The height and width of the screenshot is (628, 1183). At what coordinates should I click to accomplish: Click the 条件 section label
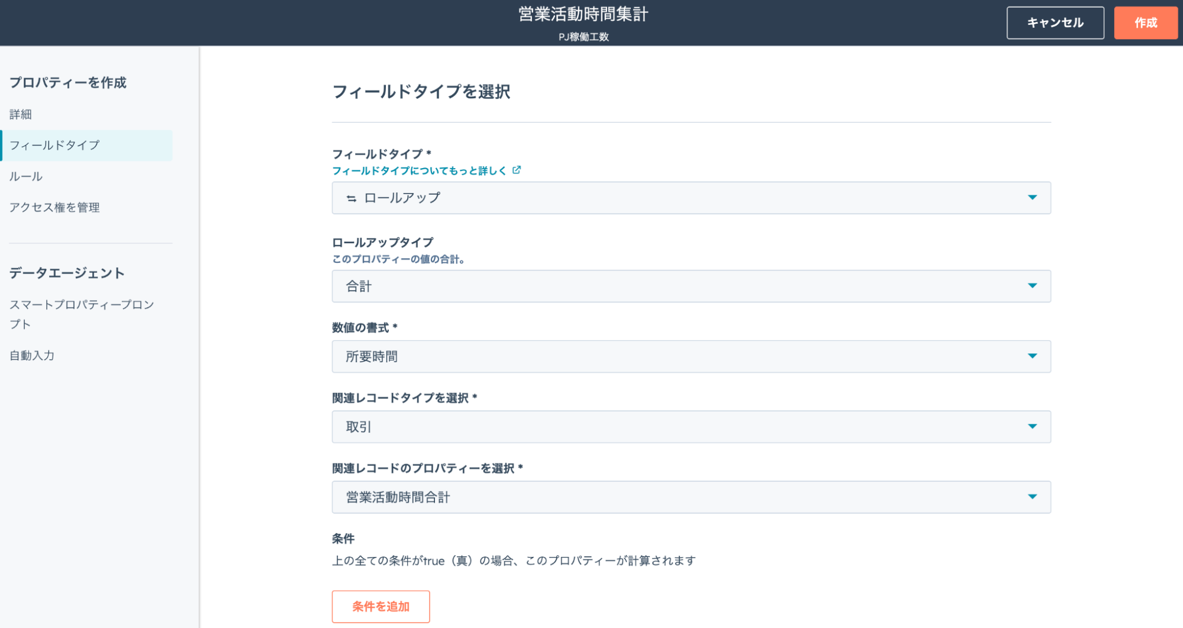coord(343,539)
